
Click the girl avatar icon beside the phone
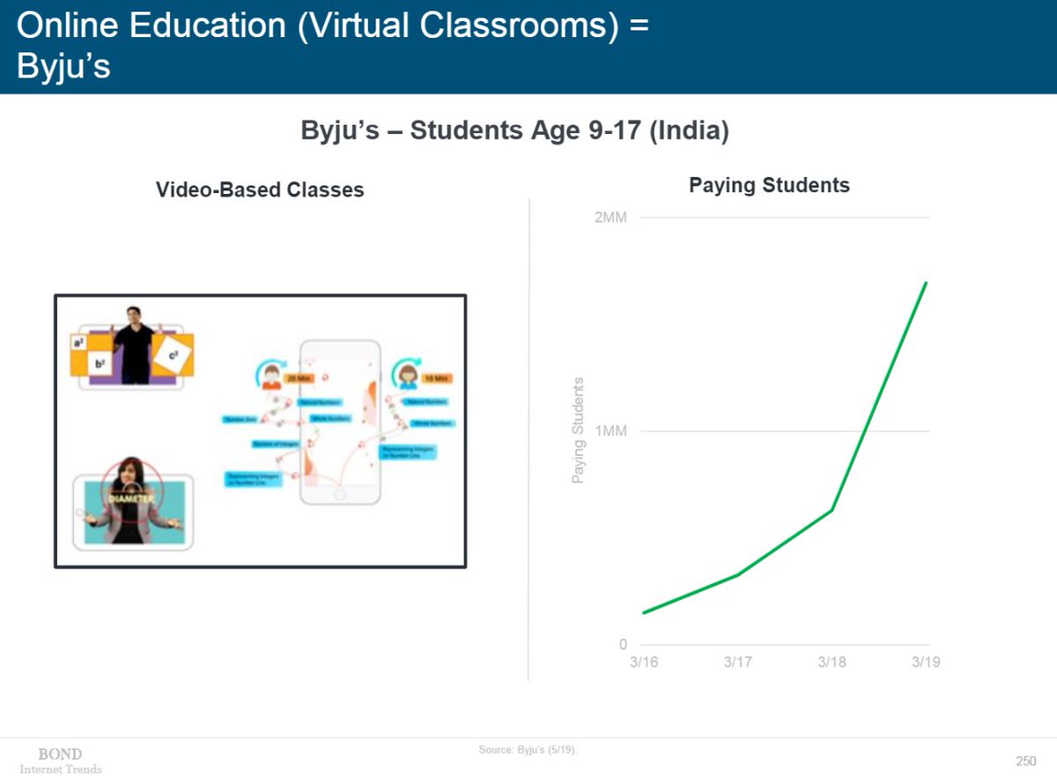click(x=407, y=374)
